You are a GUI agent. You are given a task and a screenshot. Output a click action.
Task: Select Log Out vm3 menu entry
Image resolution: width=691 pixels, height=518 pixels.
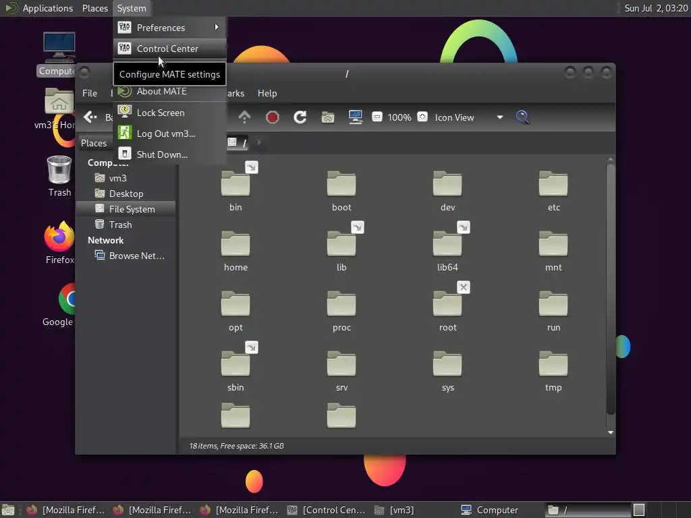point(169,134)
